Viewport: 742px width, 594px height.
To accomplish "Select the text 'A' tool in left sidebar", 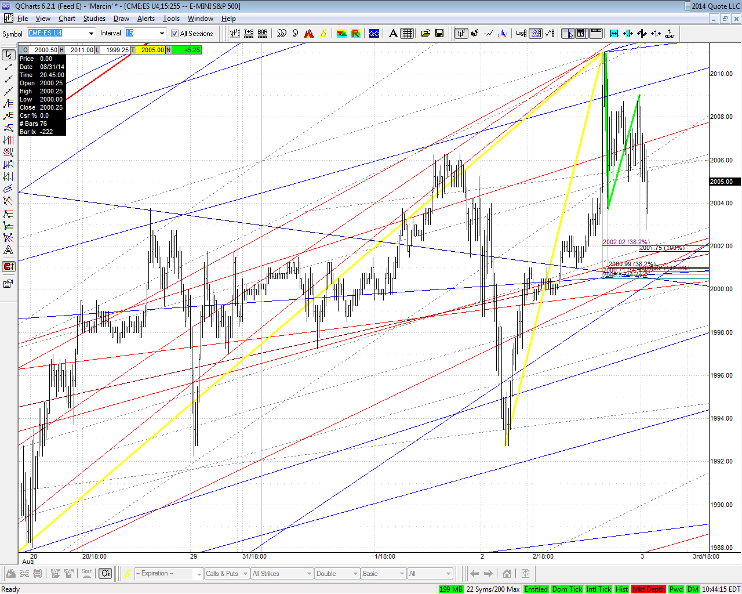I will [x=9, y=250].
